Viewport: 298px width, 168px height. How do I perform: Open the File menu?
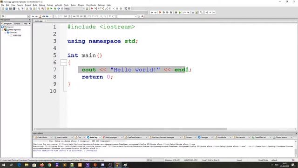click(x=2, y=5)
